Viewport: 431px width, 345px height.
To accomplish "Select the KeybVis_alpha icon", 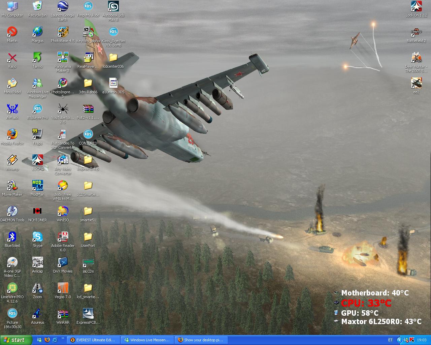I will [88, 35].
